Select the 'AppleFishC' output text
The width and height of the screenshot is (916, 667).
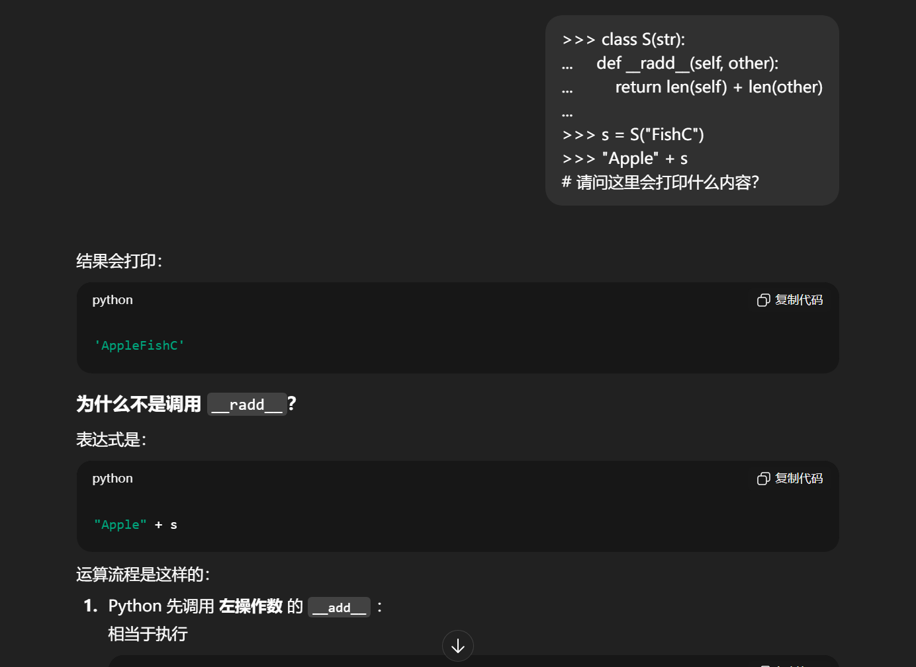(x=139, y=344)
